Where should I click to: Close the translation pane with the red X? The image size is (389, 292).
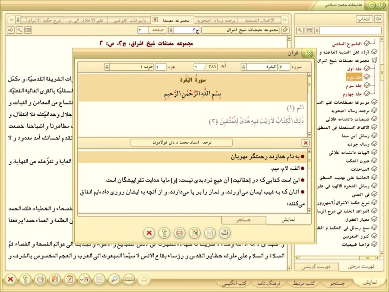pyautogui.click(x=306, y=143)
